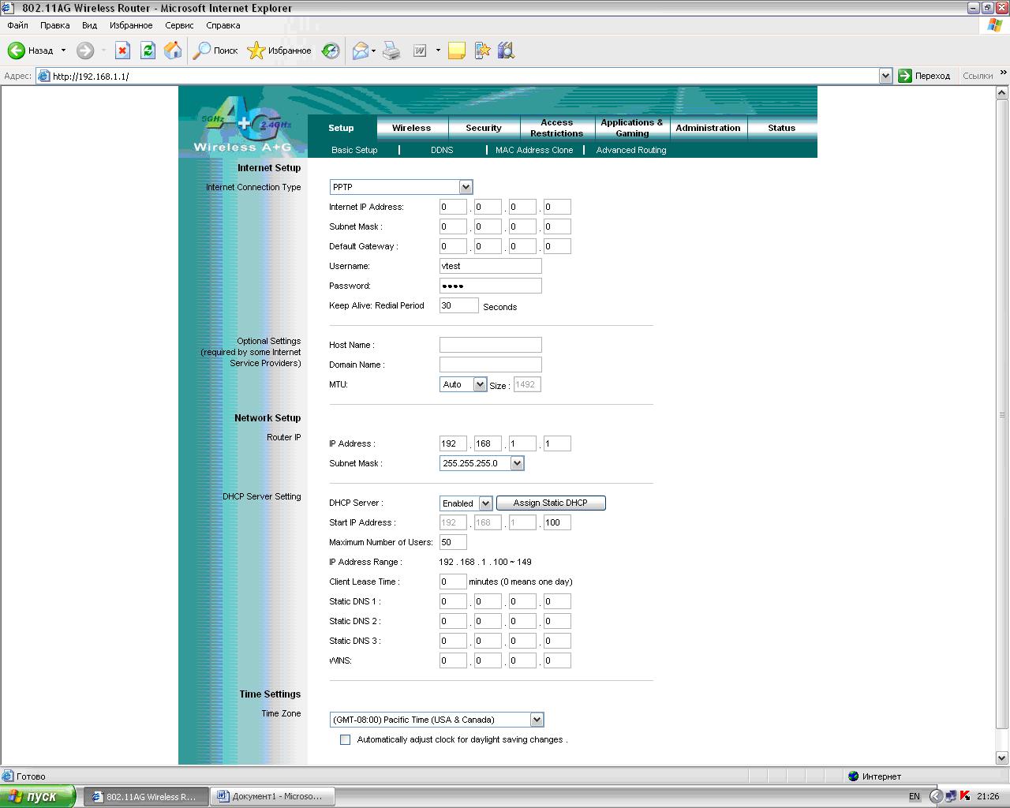Open the History clock icon

(x=331, y=50)
